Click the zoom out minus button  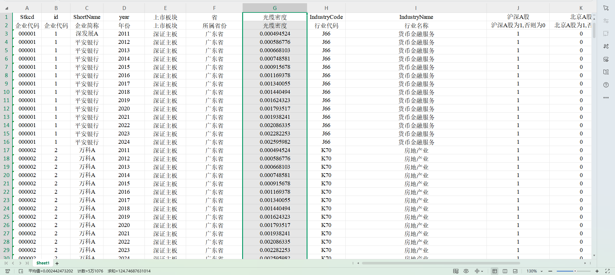550,271
